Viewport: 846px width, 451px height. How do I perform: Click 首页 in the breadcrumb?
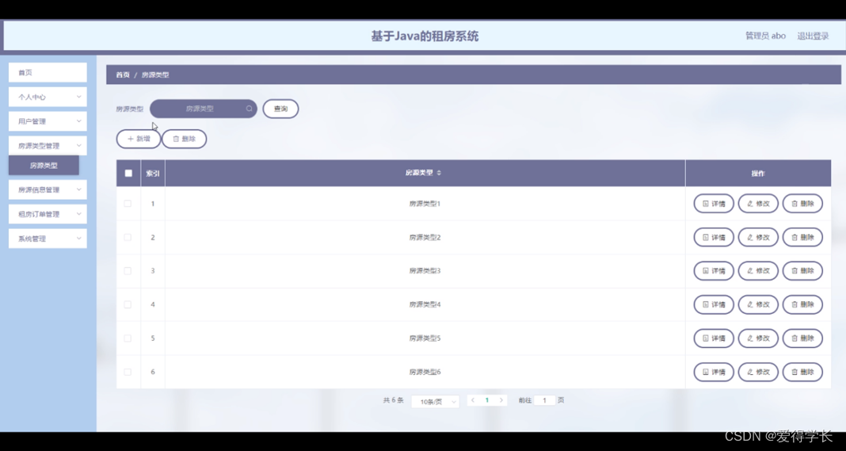pyautogui.click(x=123, y=75)
